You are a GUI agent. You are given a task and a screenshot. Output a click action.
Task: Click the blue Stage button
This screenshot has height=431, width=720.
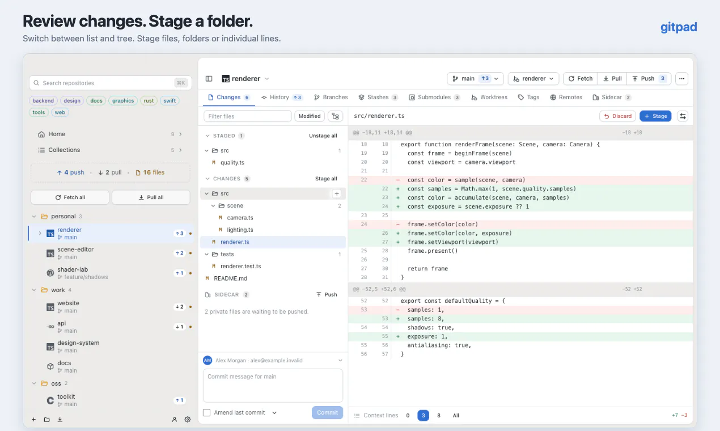pyautogui.click(x=655, y=116)
